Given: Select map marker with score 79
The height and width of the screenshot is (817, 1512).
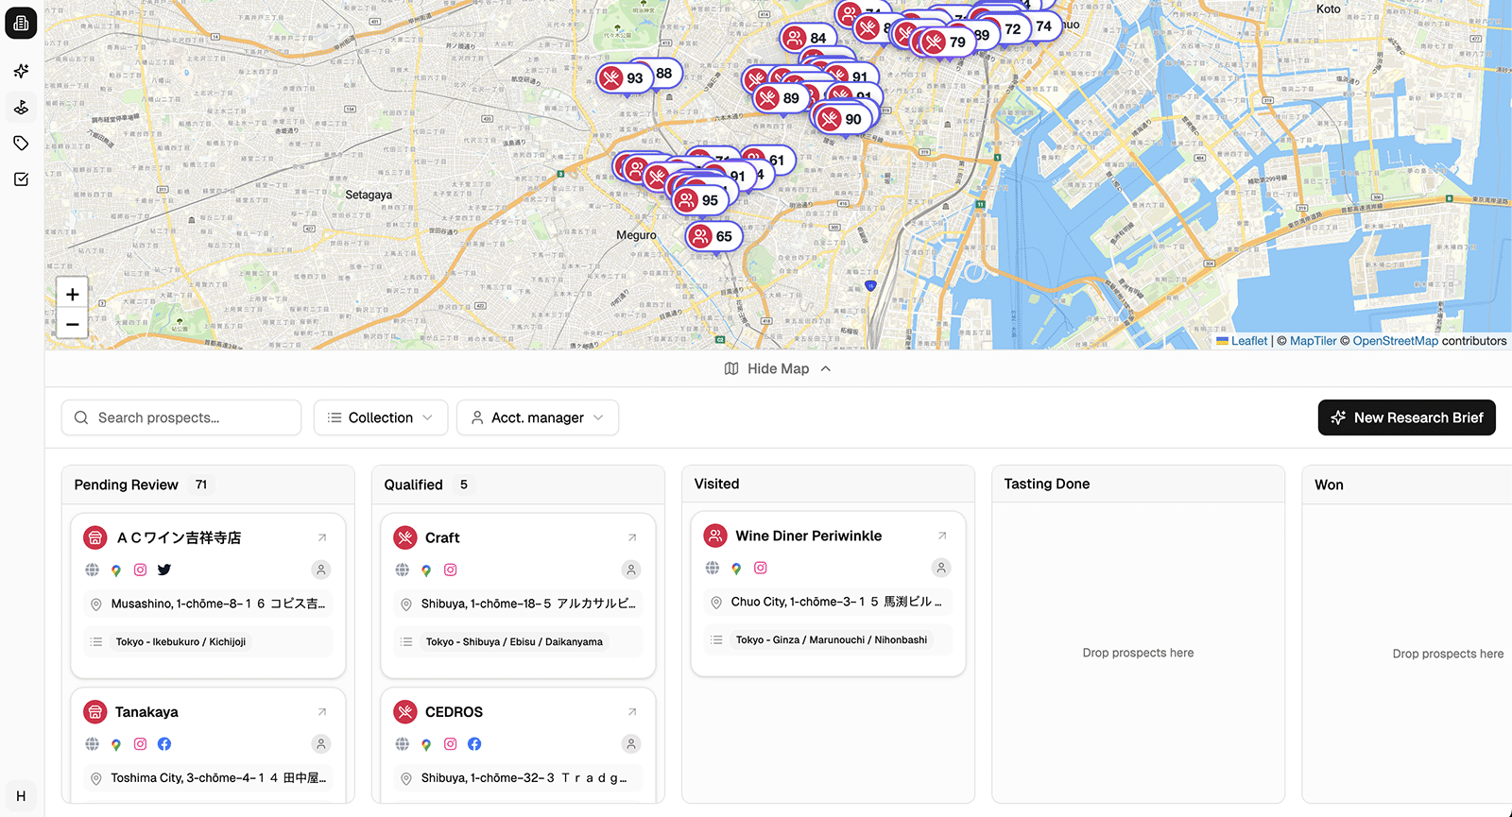Looking at the screenshot, I should click(947, 42).
